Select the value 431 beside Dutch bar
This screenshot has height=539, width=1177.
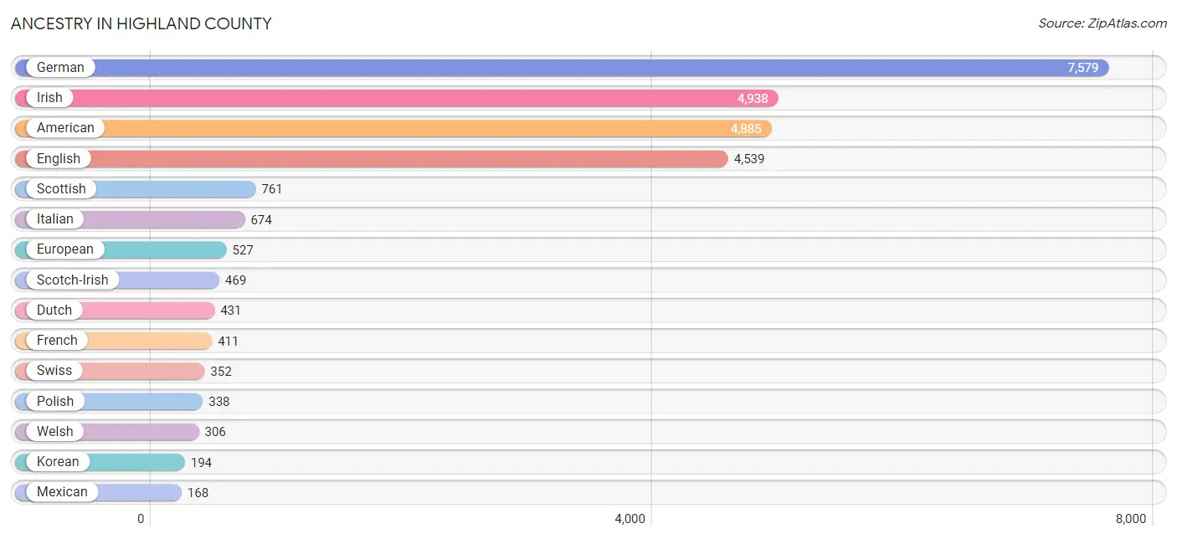pos(231,311)
